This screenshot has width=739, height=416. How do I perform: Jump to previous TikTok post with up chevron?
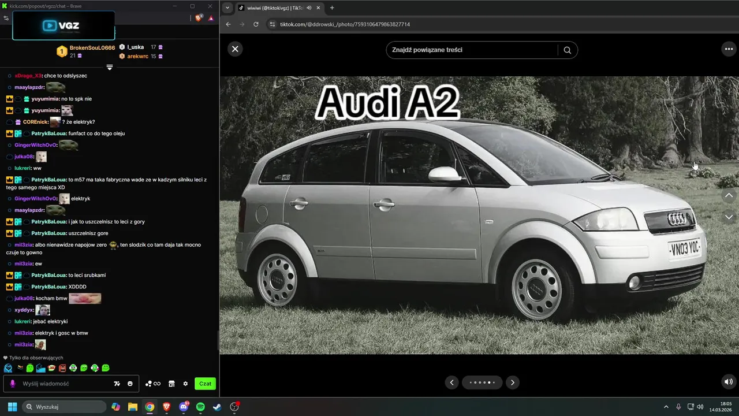click(729, 196)
